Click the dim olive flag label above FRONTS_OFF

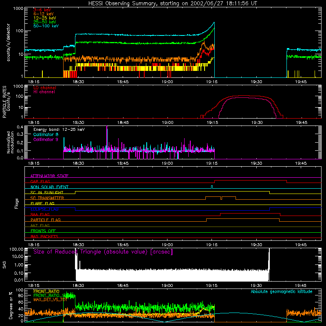[x=40, y=225]
